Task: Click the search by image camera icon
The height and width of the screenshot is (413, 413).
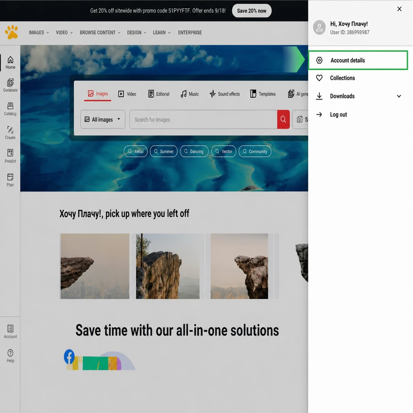Action: [300, 119]
